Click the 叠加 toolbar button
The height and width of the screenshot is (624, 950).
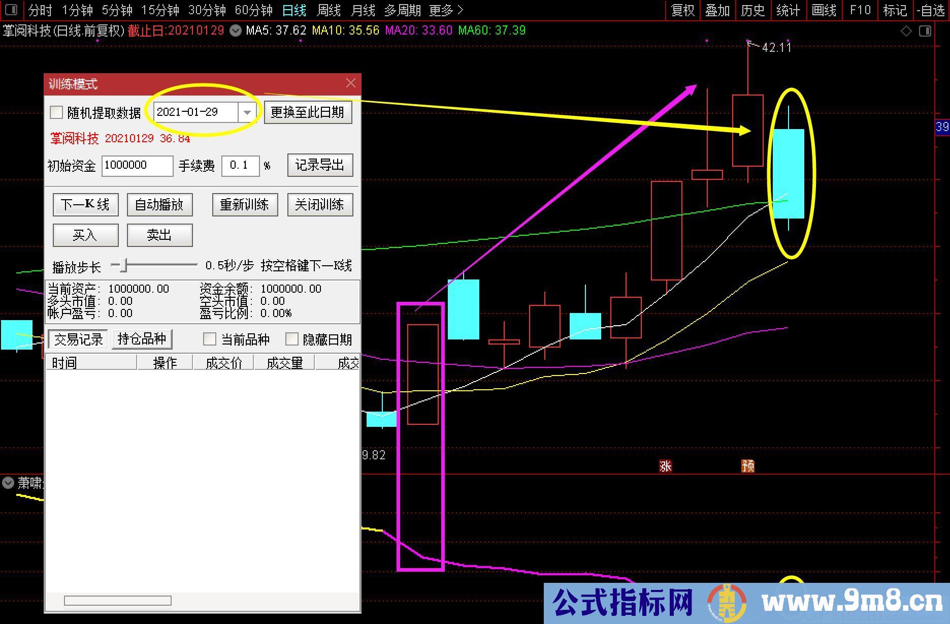(717, 10)
